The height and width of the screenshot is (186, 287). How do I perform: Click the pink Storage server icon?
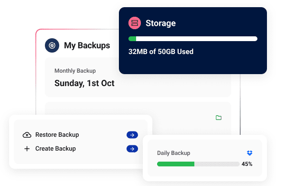pos(135,23)
